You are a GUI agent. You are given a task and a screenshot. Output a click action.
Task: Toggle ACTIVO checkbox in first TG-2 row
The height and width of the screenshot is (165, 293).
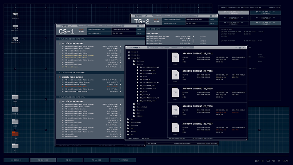click(x=193, y=36)
